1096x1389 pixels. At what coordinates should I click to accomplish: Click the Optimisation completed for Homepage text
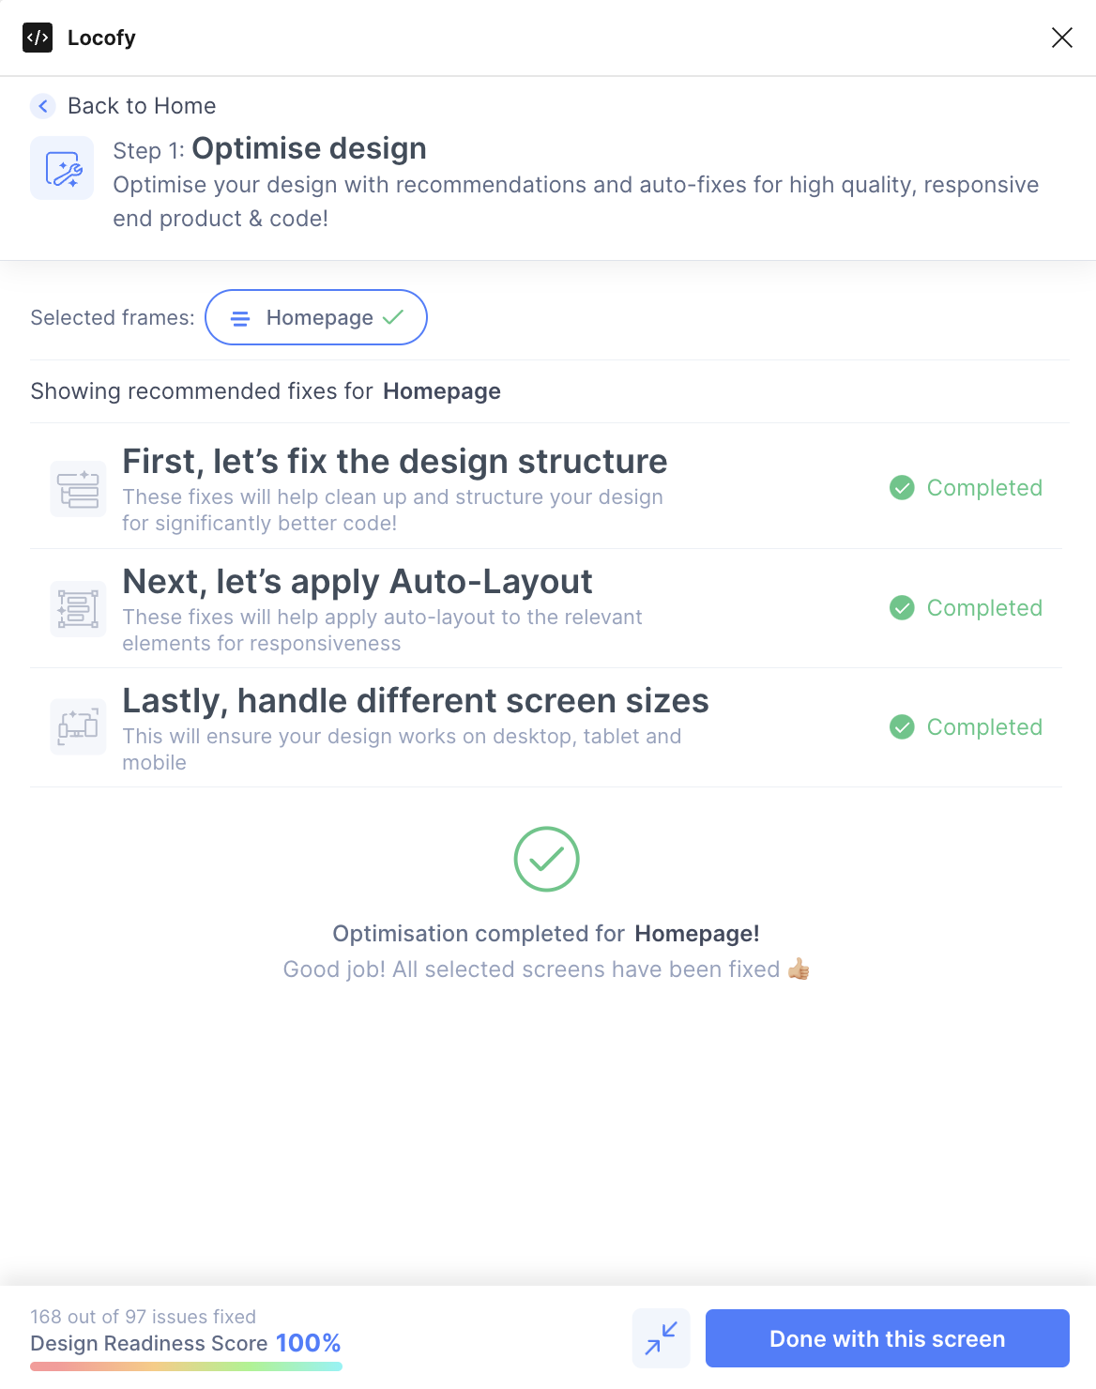[546, 933]
